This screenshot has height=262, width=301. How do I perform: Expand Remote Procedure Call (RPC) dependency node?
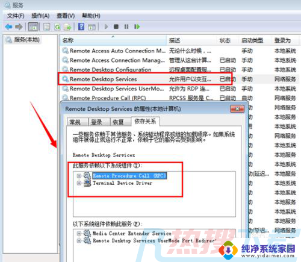click(79, 176)
